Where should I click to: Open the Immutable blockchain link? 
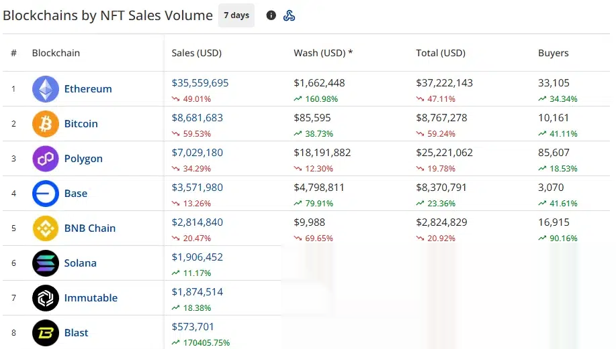(x=91, y=298)
